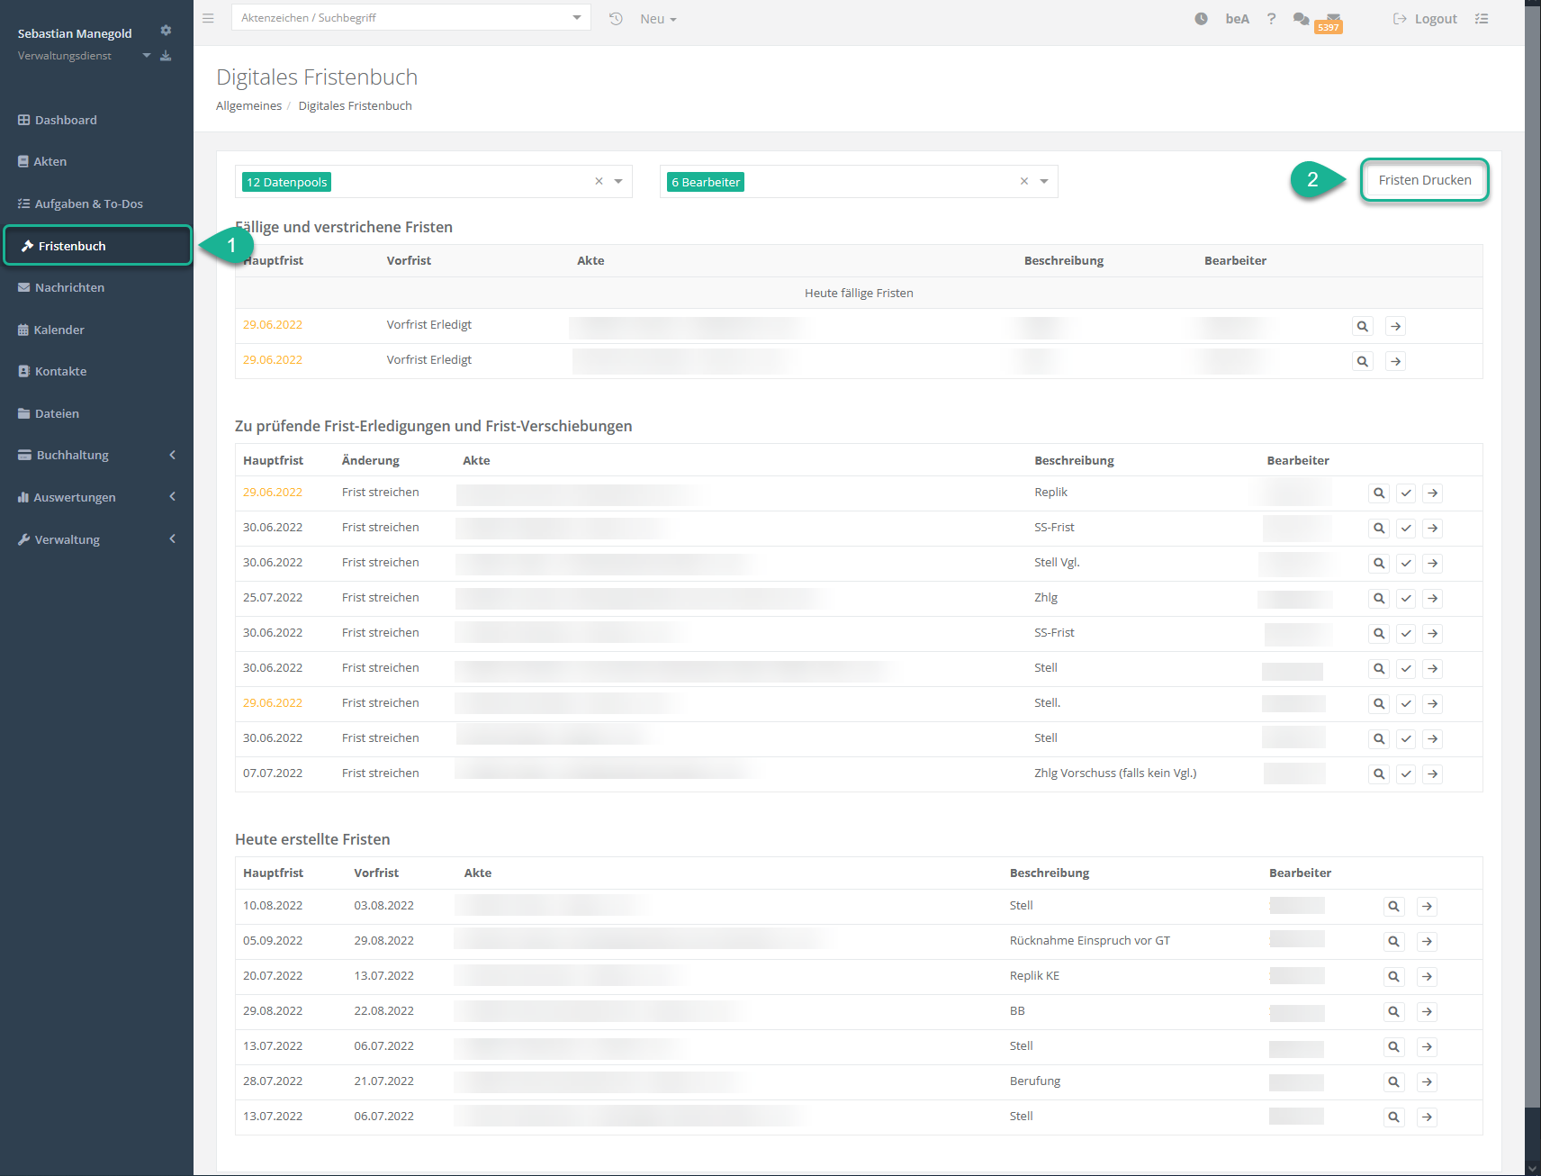Click the arrow icon in the Berufung row
This screenshot has height=1176, width=1541.
(x=1427, y=1082)
